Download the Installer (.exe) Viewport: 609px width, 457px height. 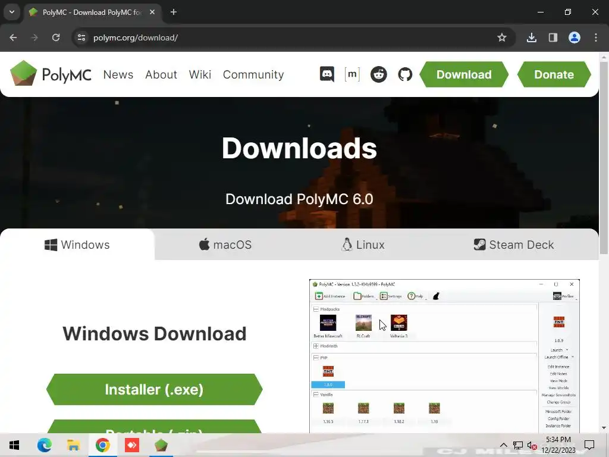click(x=154, y=389)
